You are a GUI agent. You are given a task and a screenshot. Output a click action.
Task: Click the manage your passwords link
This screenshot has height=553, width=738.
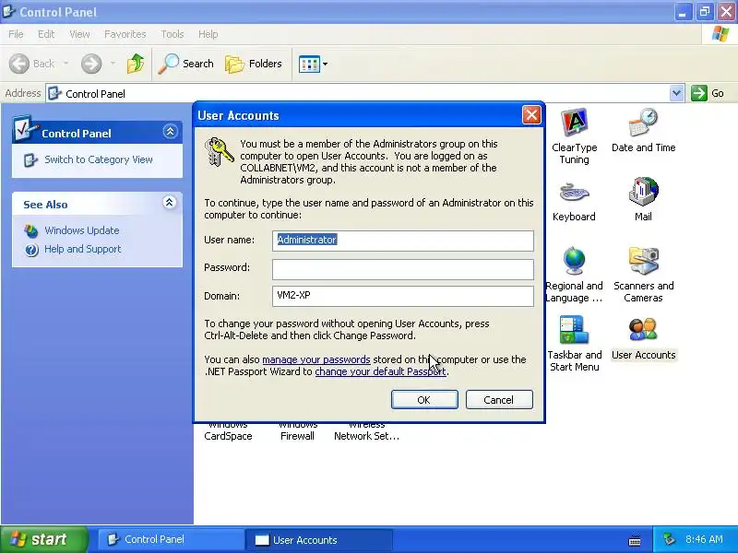coord(316,359)
